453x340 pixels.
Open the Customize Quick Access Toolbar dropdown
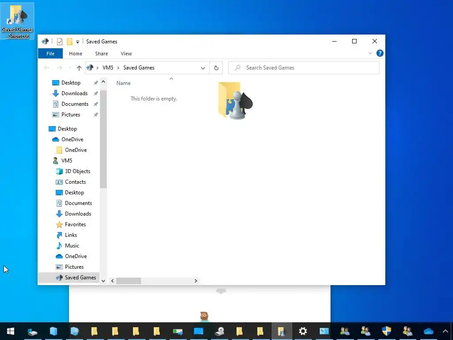pos(77,42)
